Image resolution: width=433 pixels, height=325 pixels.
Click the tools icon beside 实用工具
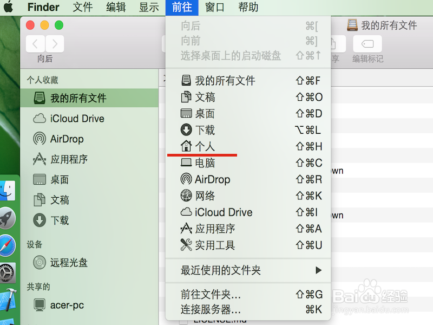186,245
